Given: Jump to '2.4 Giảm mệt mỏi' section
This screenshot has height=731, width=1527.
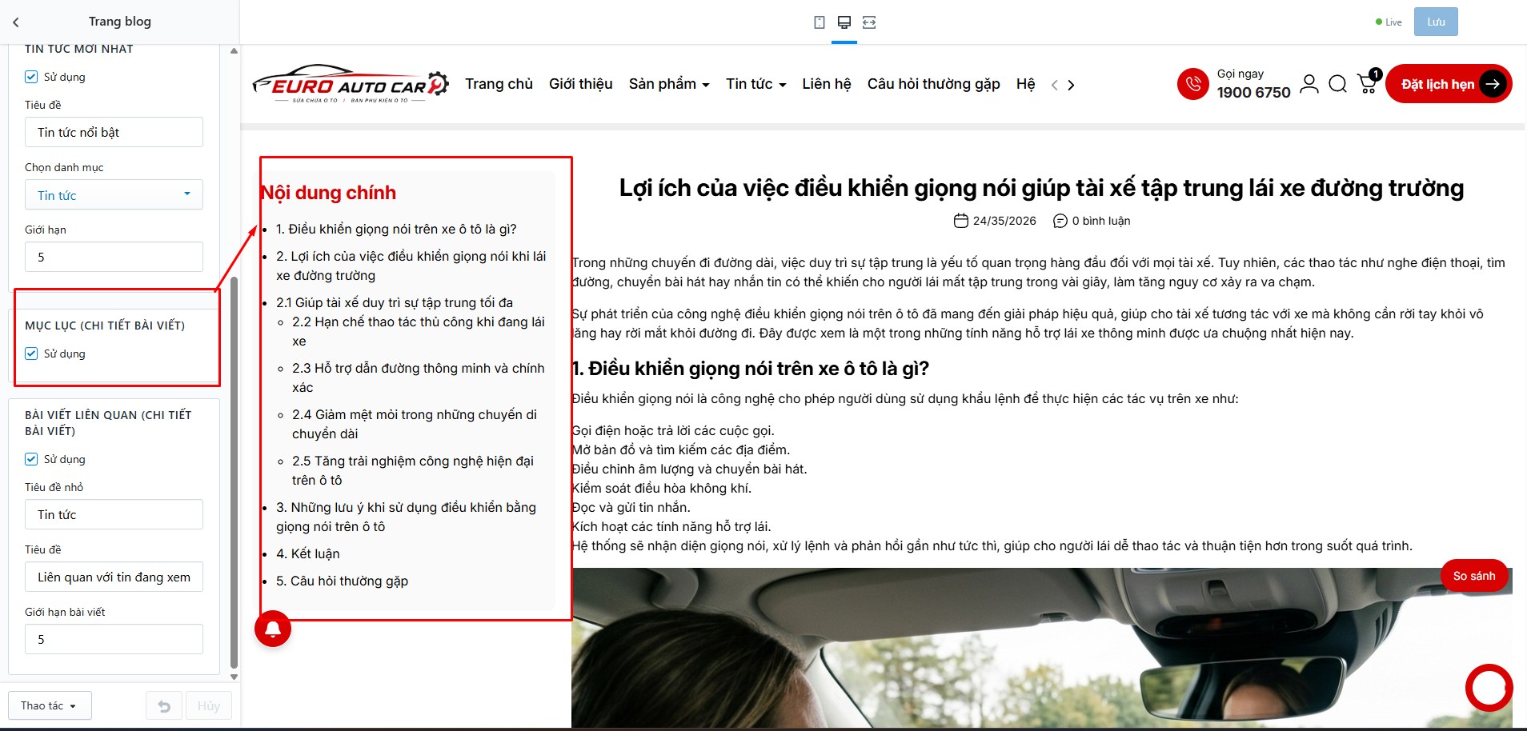Looking at the screenshot, I should pyautogui.click(x=415, y=424).
